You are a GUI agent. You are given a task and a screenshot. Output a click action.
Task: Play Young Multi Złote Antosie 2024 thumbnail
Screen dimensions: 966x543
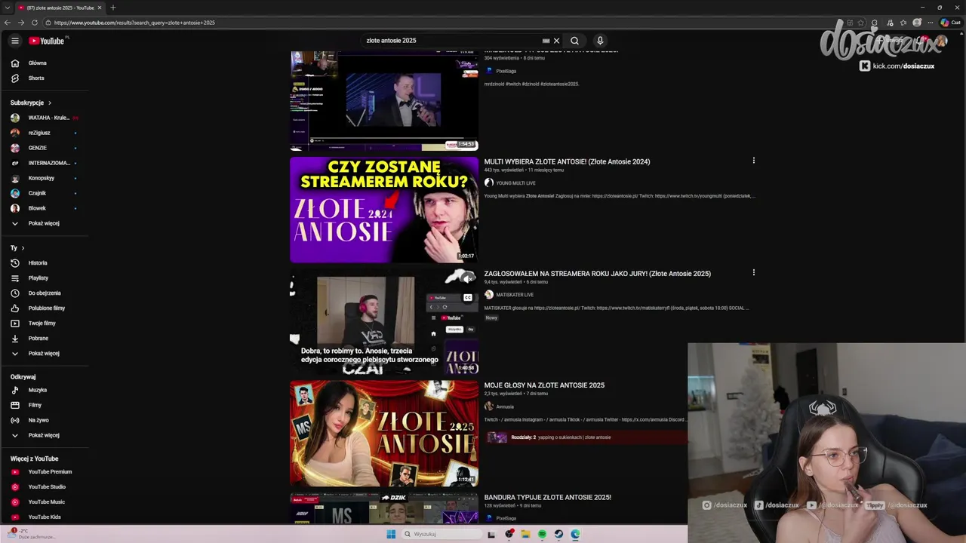point(384,210)
